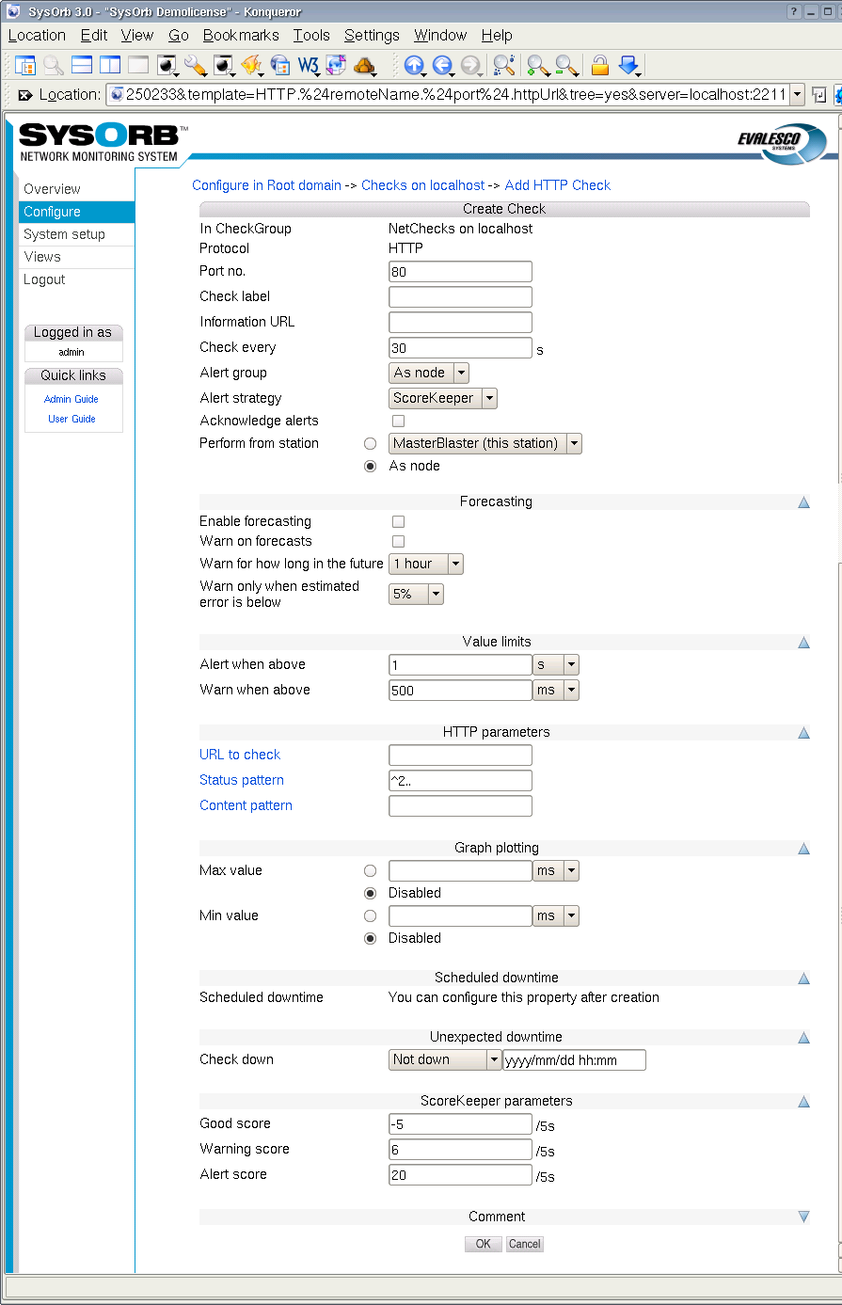Image resolution: width=842 pixels, height=1305 pixels.
Task: Open the Warn when above unit dropdown
Action: 556,691
